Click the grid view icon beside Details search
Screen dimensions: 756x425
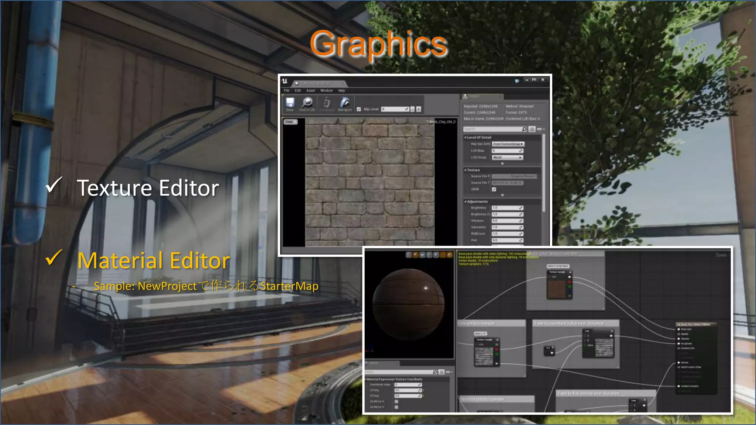coord(532,129)
